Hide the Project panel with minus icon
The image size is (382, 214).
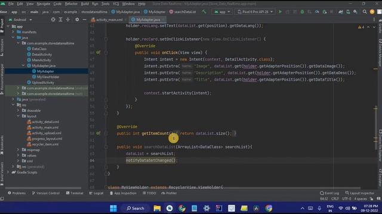84,20
